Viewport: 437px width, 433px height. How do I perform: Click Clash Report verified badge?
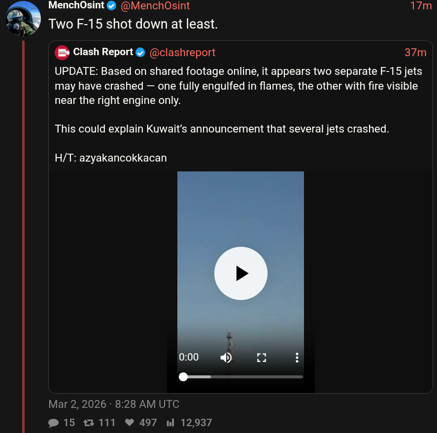(x=140, y=52)
